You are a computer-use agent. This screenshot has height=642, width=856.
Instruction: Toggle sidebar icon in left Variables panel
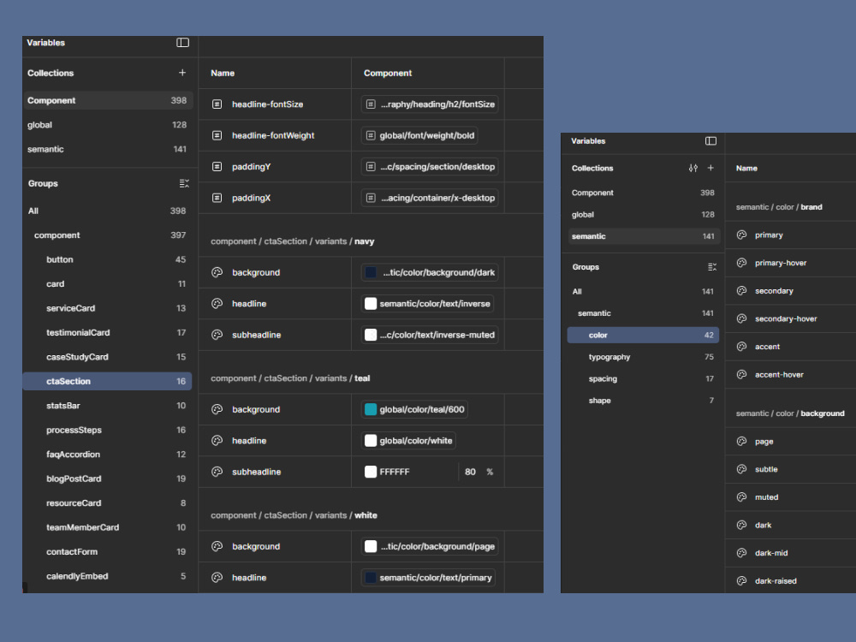point(183,43)
